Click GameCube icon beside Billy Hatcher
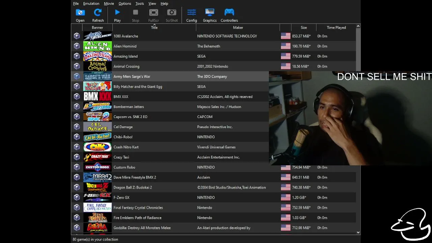The image size is (432, 243). tap(77, 87)
